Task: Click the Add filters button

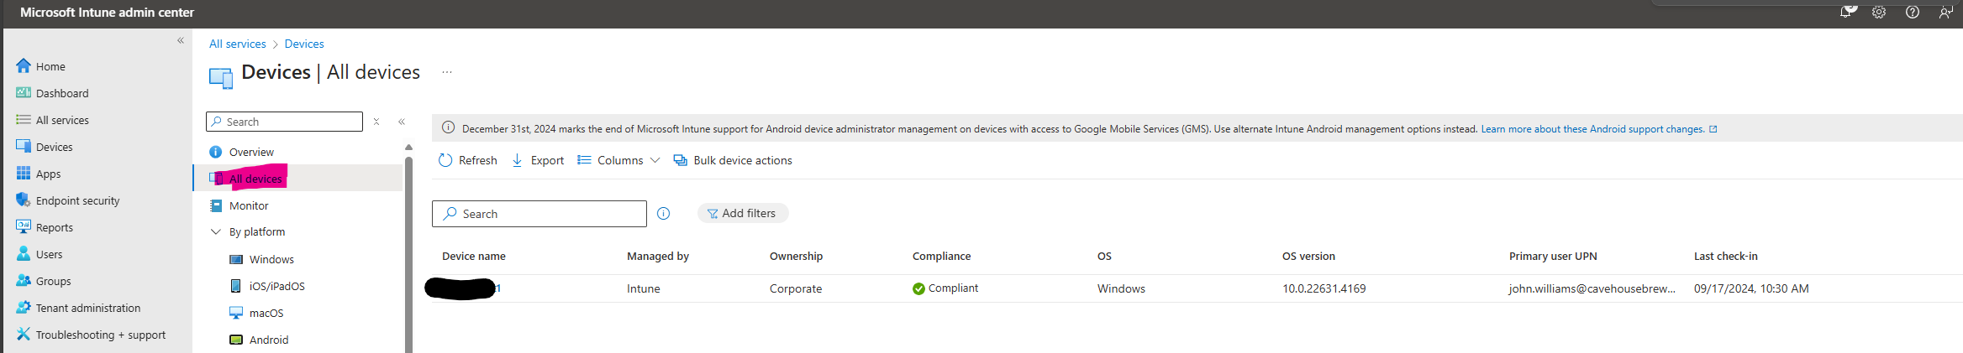Action: tap(743, 213)
